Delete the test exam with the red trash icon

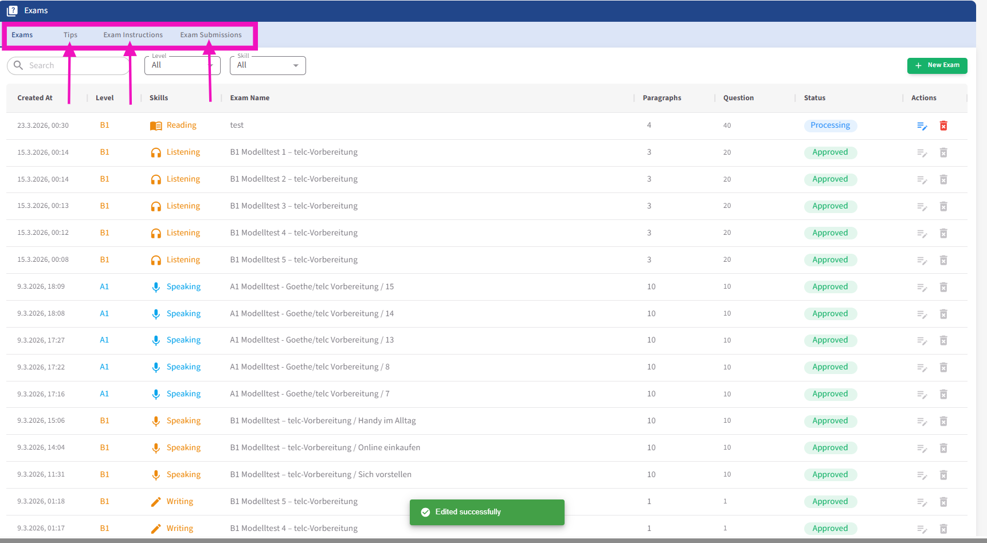[x=943, y=125]
